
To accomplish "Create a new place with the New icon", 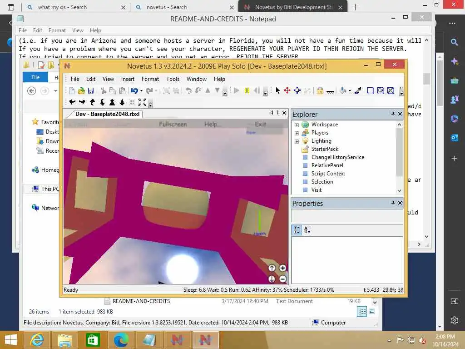I will [72, 91].
